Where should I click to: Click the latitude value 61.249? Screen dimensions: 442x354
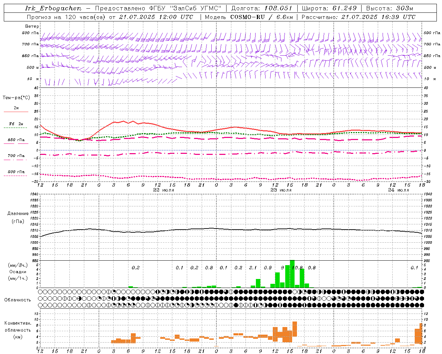point(345,8)
